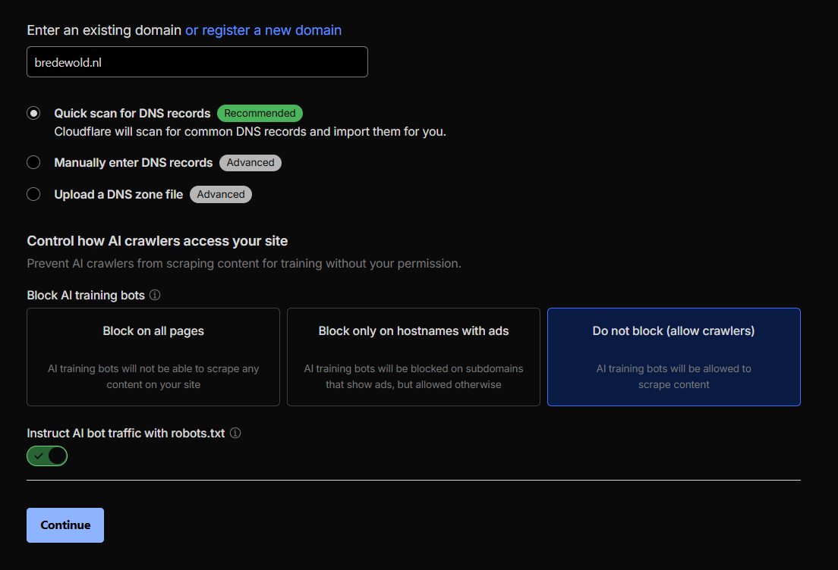Screen dimensions: 838x570
Task: Select Do not block (allow crawlers)
Action: click(x=673, y=356)
